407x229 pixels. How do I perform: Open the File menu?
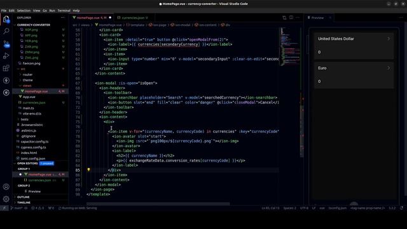pyautogui.click(x=4, y=11)
